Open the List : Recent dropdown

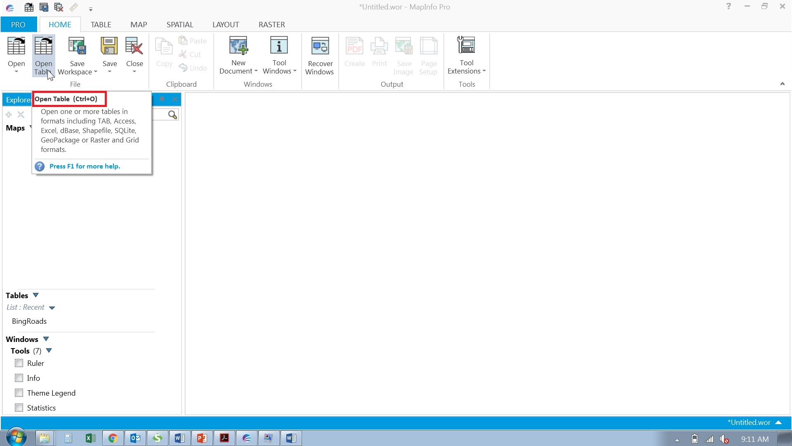(x=52, y=307)
